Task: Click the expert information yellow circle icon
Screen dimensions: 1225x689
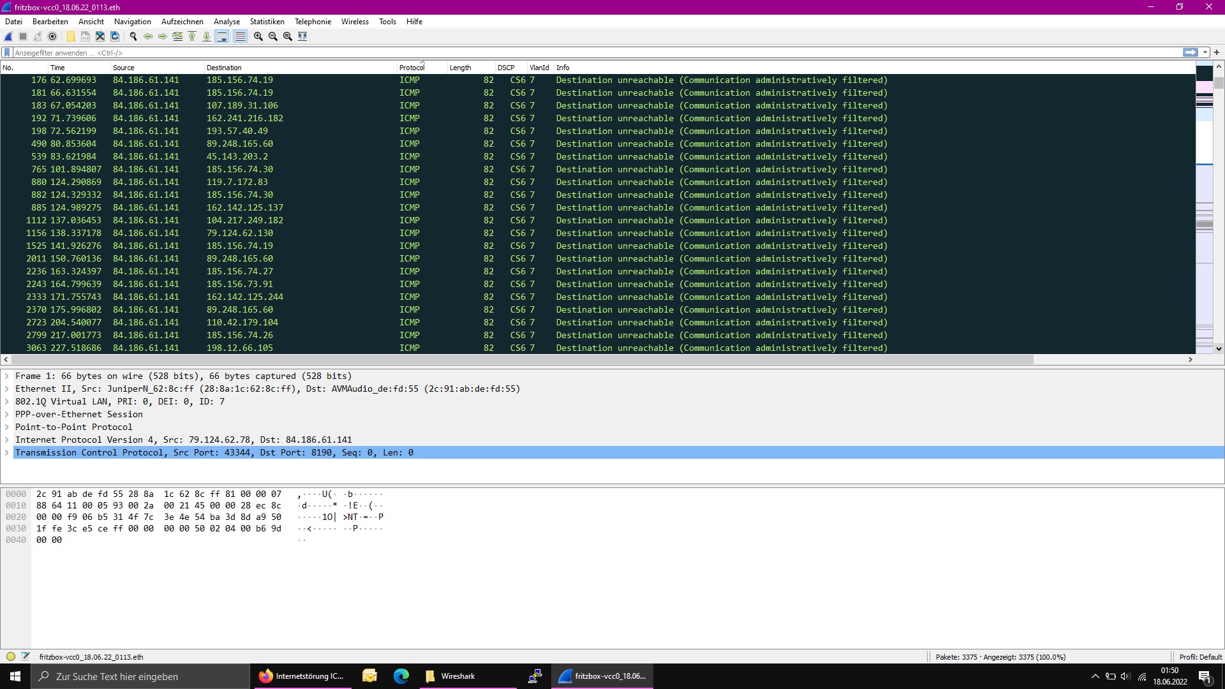Action: click(11, 656)
